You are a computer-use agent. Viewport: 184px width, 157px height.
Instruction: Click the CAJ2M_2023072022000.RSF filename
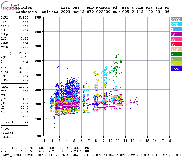point(22,155)
